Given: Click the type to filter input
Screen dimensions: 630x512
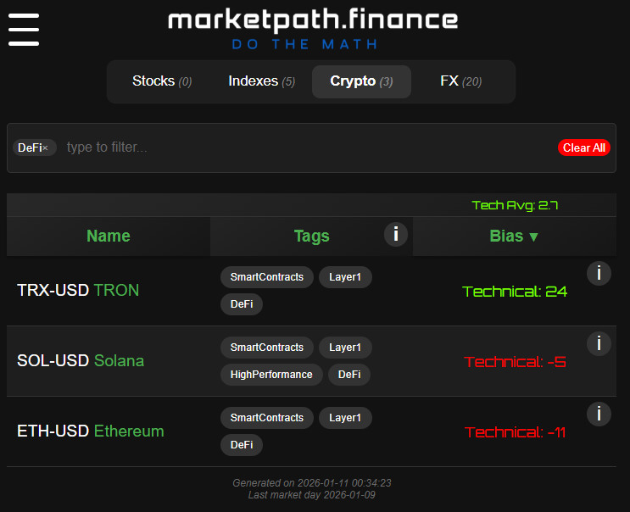Looking at the screenshot, I should [x=305, y=147].
